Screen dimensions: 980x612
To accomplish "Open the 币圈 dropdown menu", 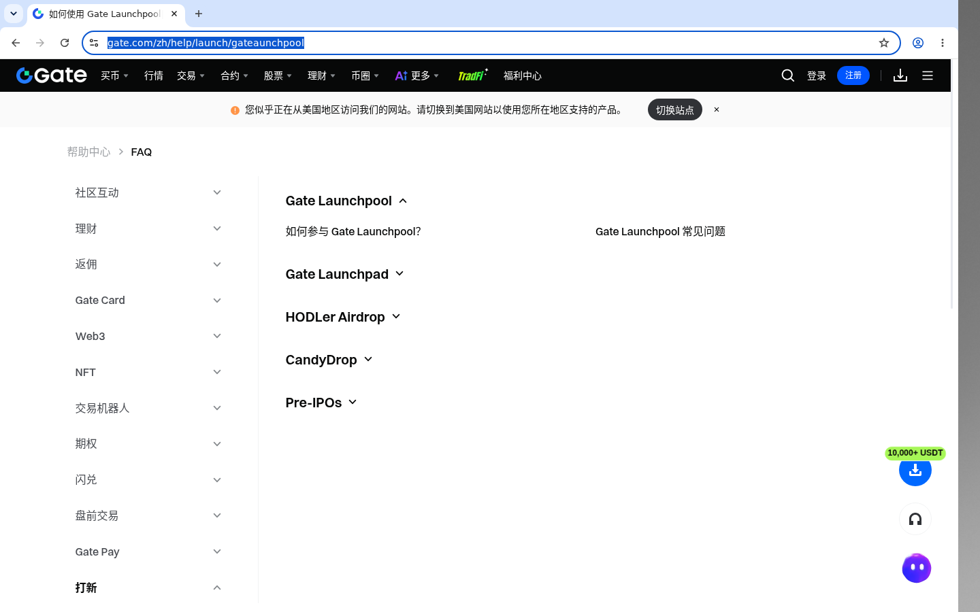I will coord(365,75).
